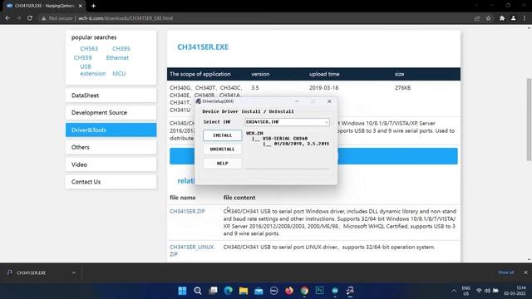Click HELP in the DriverSetup dialog
This screenshot has height=299, width=532.
[x=222, y=164]
